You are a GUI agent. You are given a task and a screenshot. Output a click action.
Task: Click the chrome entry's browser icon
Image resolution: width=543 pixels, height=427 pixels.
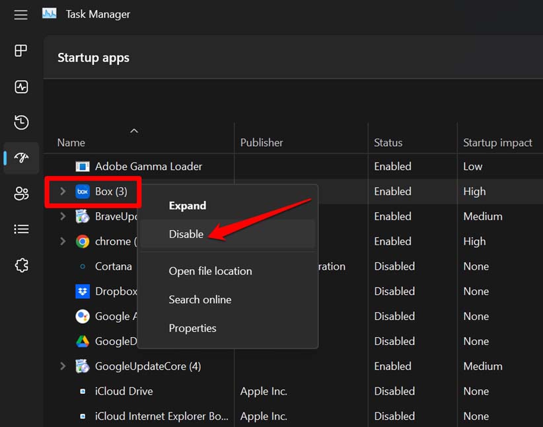tap(82, 241)
